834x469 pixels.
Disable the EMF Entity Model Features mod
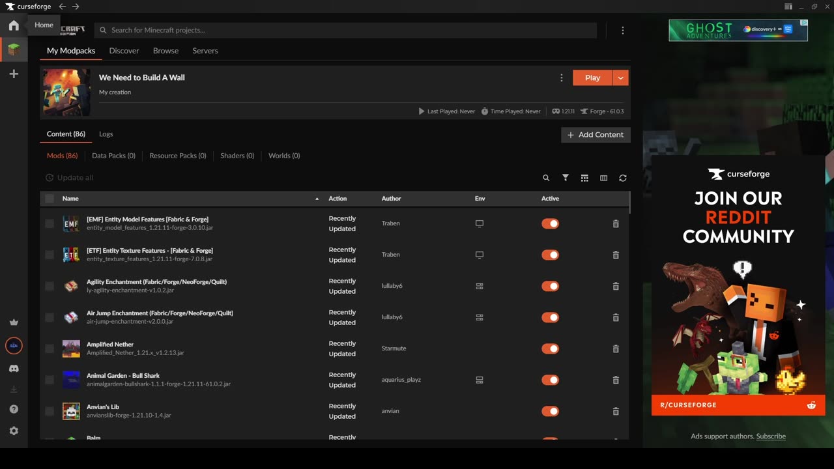[551, 223]
